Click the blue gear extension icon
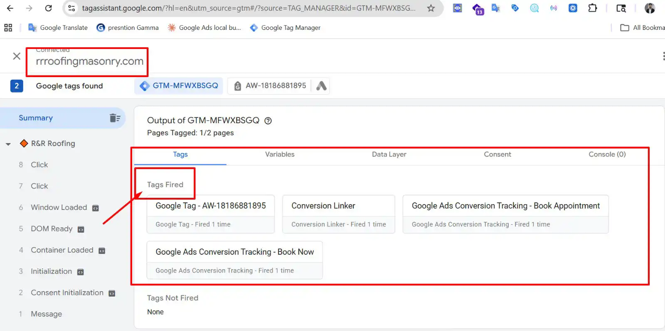The image size is (665, 331). [x=573, y=8]
